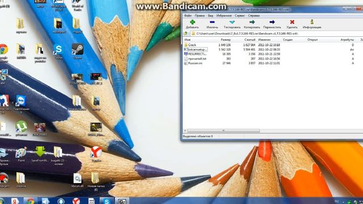Open the Bandicam desktop shortcut
This screenshot has height=204, width=363.
(4, 180)
